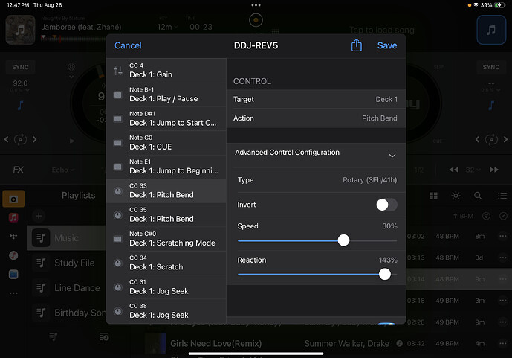Viewport: 512px width, 358px height.
Task: Tap the right deck SYNC button
Action: (x=490, y=67)
